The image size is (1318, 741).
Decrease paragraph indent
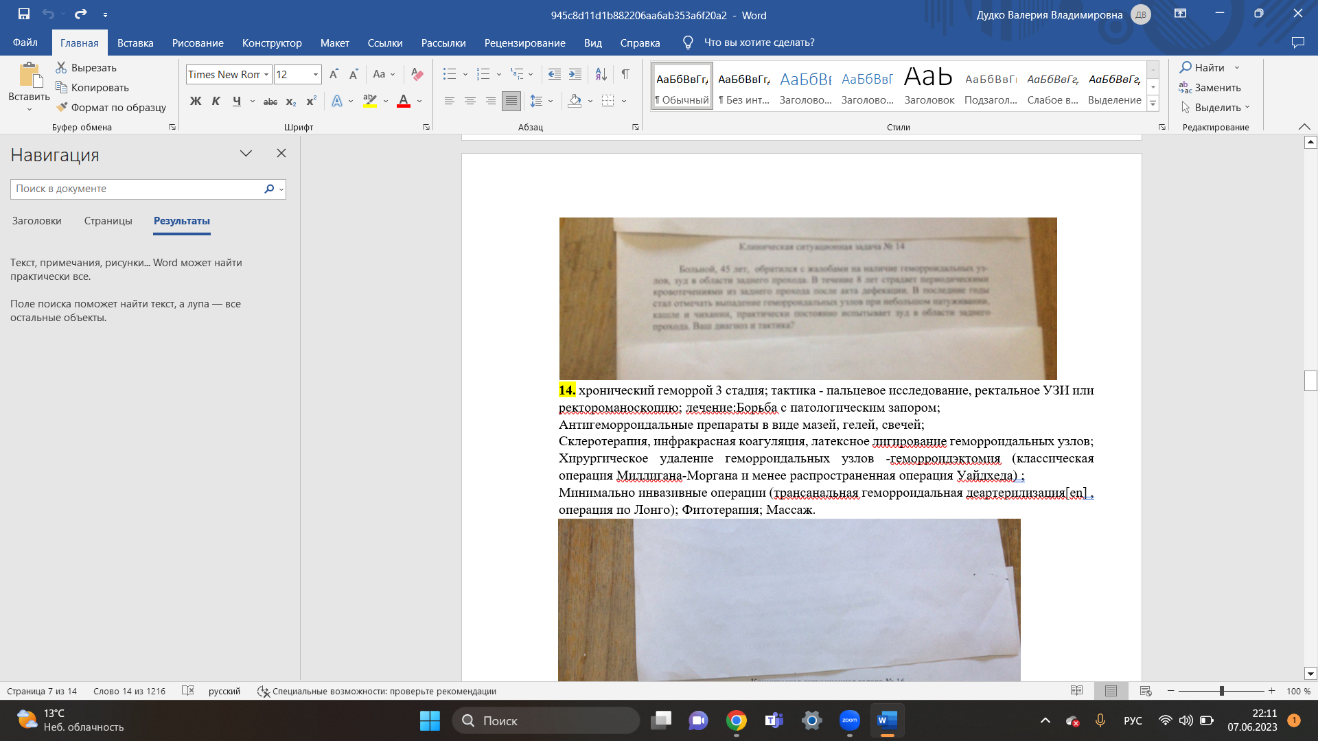555,74
